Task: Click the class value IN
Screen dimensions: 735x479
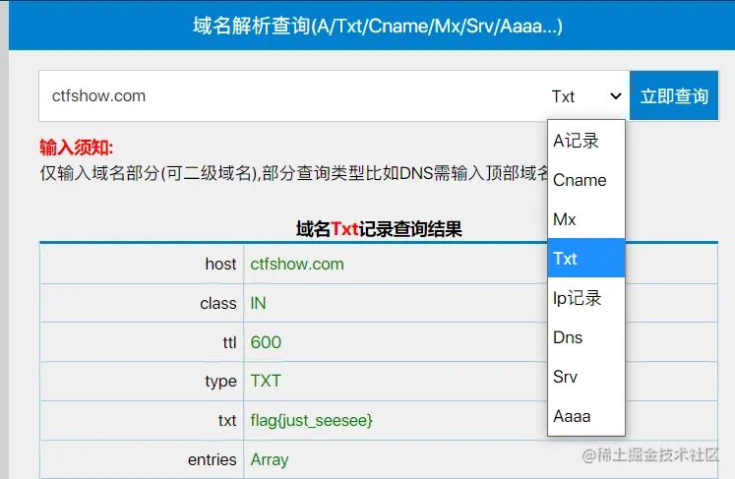Action: tap(258, 303)
